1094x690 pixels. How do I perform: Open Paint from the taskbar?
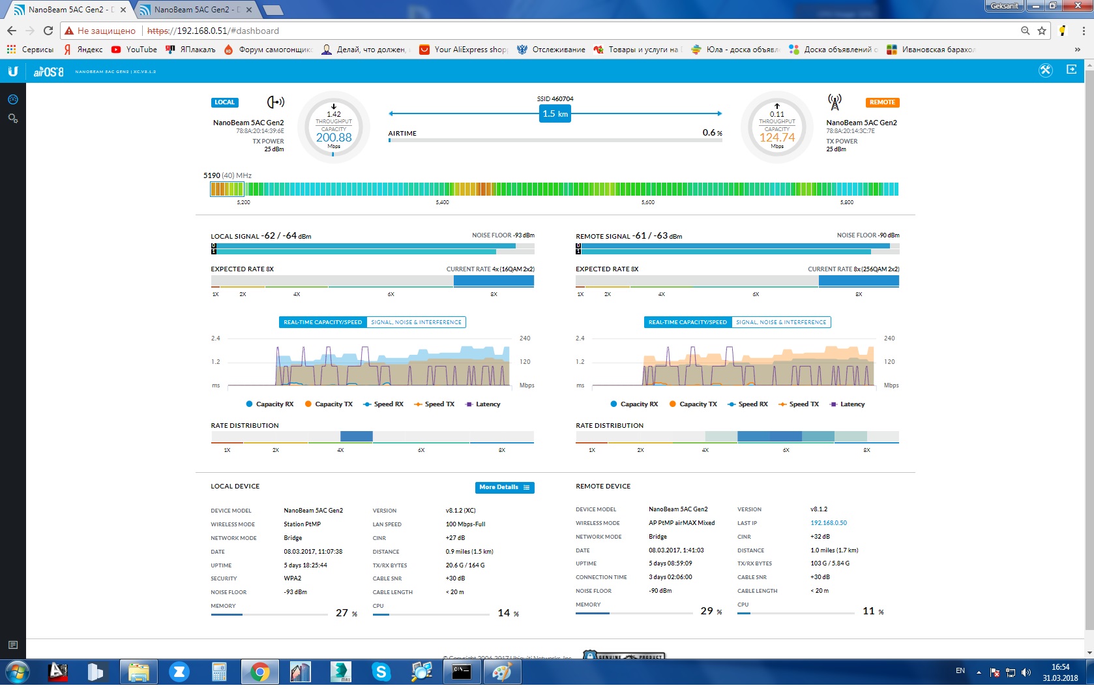[502, 672]
